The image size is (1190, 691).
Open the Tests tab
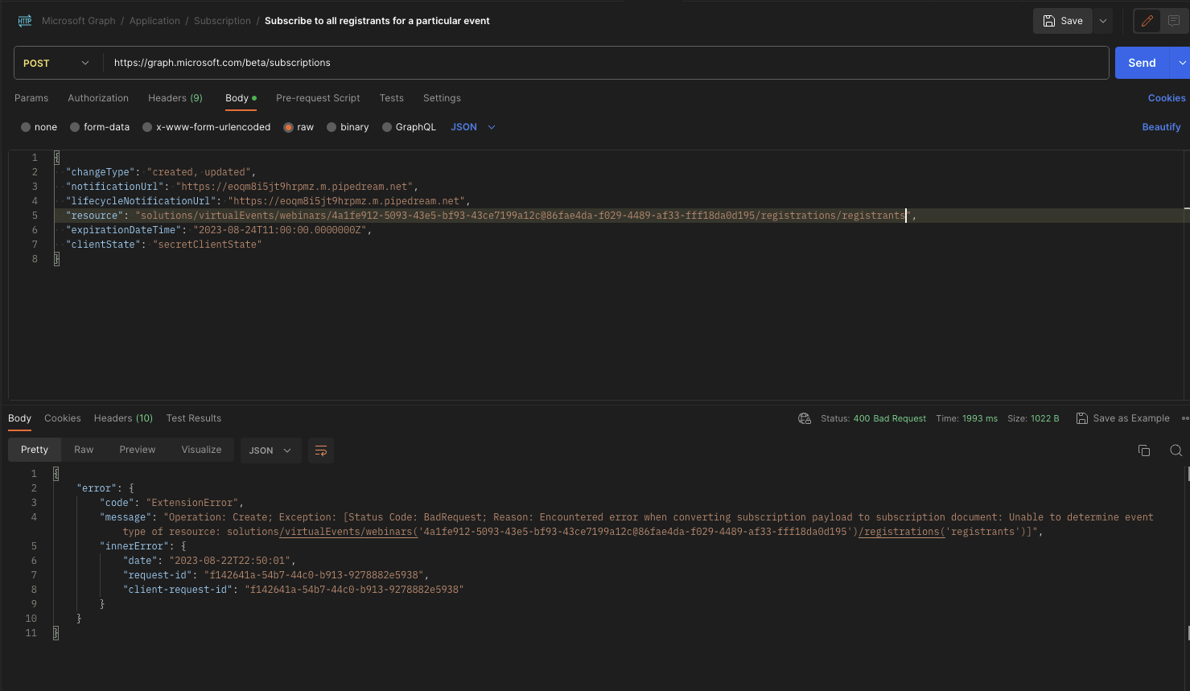[392, 98]
